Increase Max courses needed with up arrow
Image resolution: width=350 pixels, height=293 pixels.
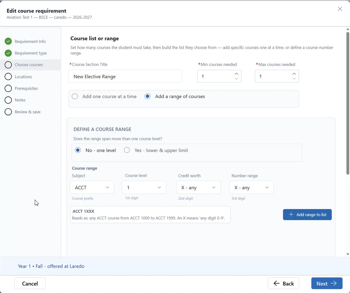coord(294,74)
